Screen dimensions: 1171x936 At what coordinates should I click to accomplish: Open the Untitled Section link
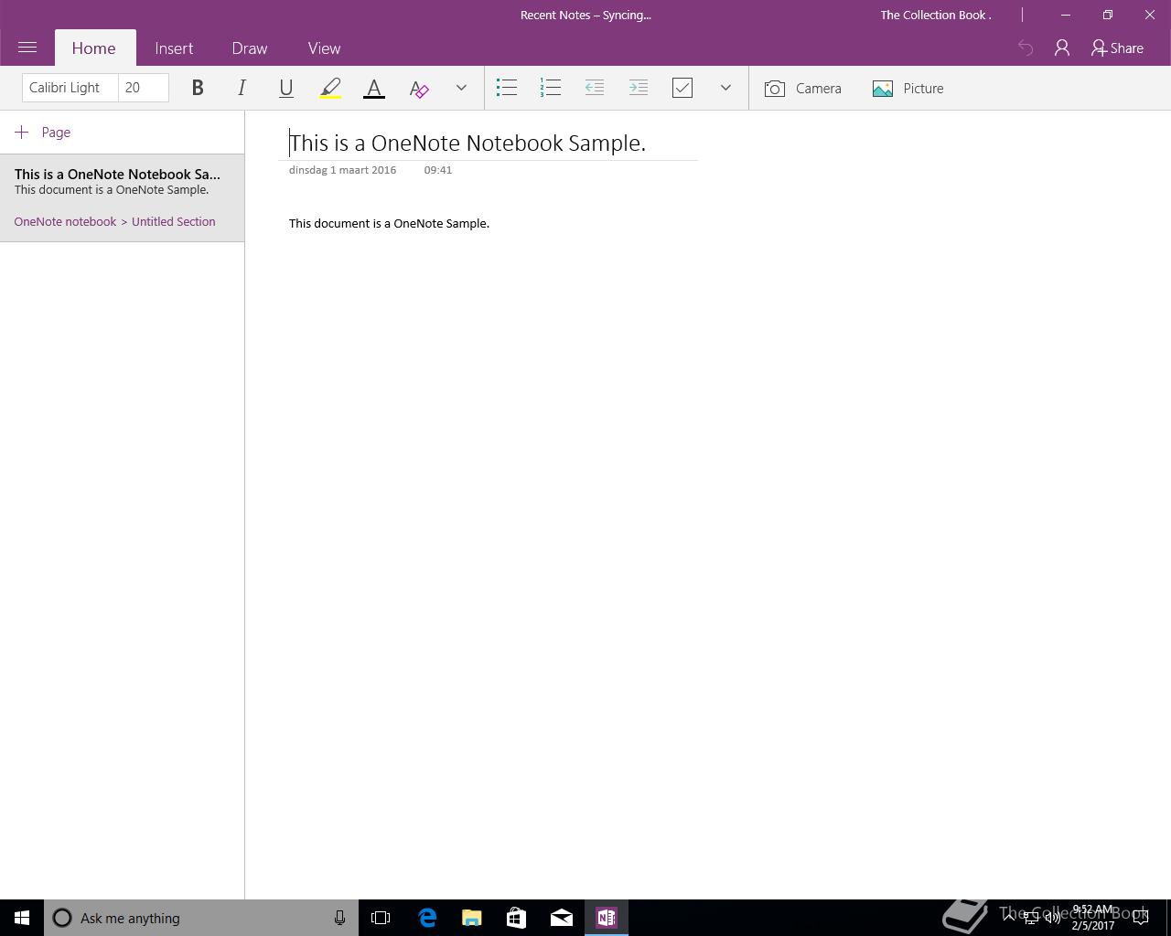[x=174, y=221]
